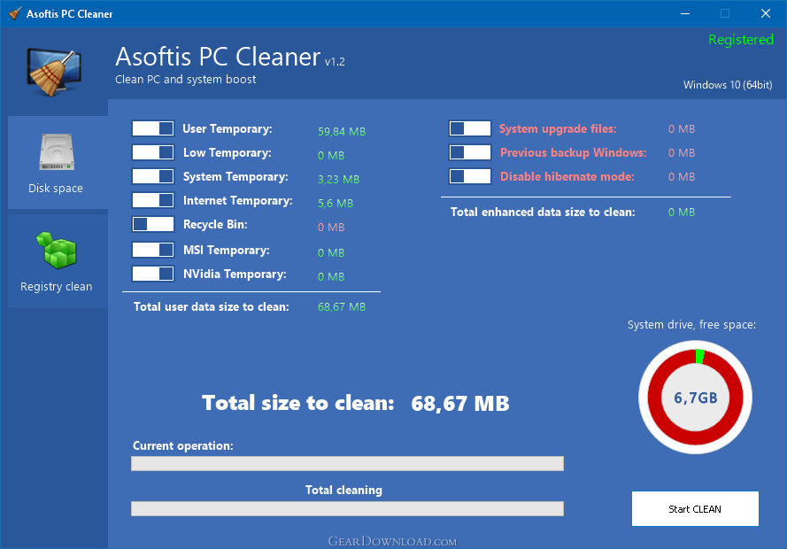Toggle the NVidia Temporary switch
This screenshot has width=787, height=549.
click(153, 274)
